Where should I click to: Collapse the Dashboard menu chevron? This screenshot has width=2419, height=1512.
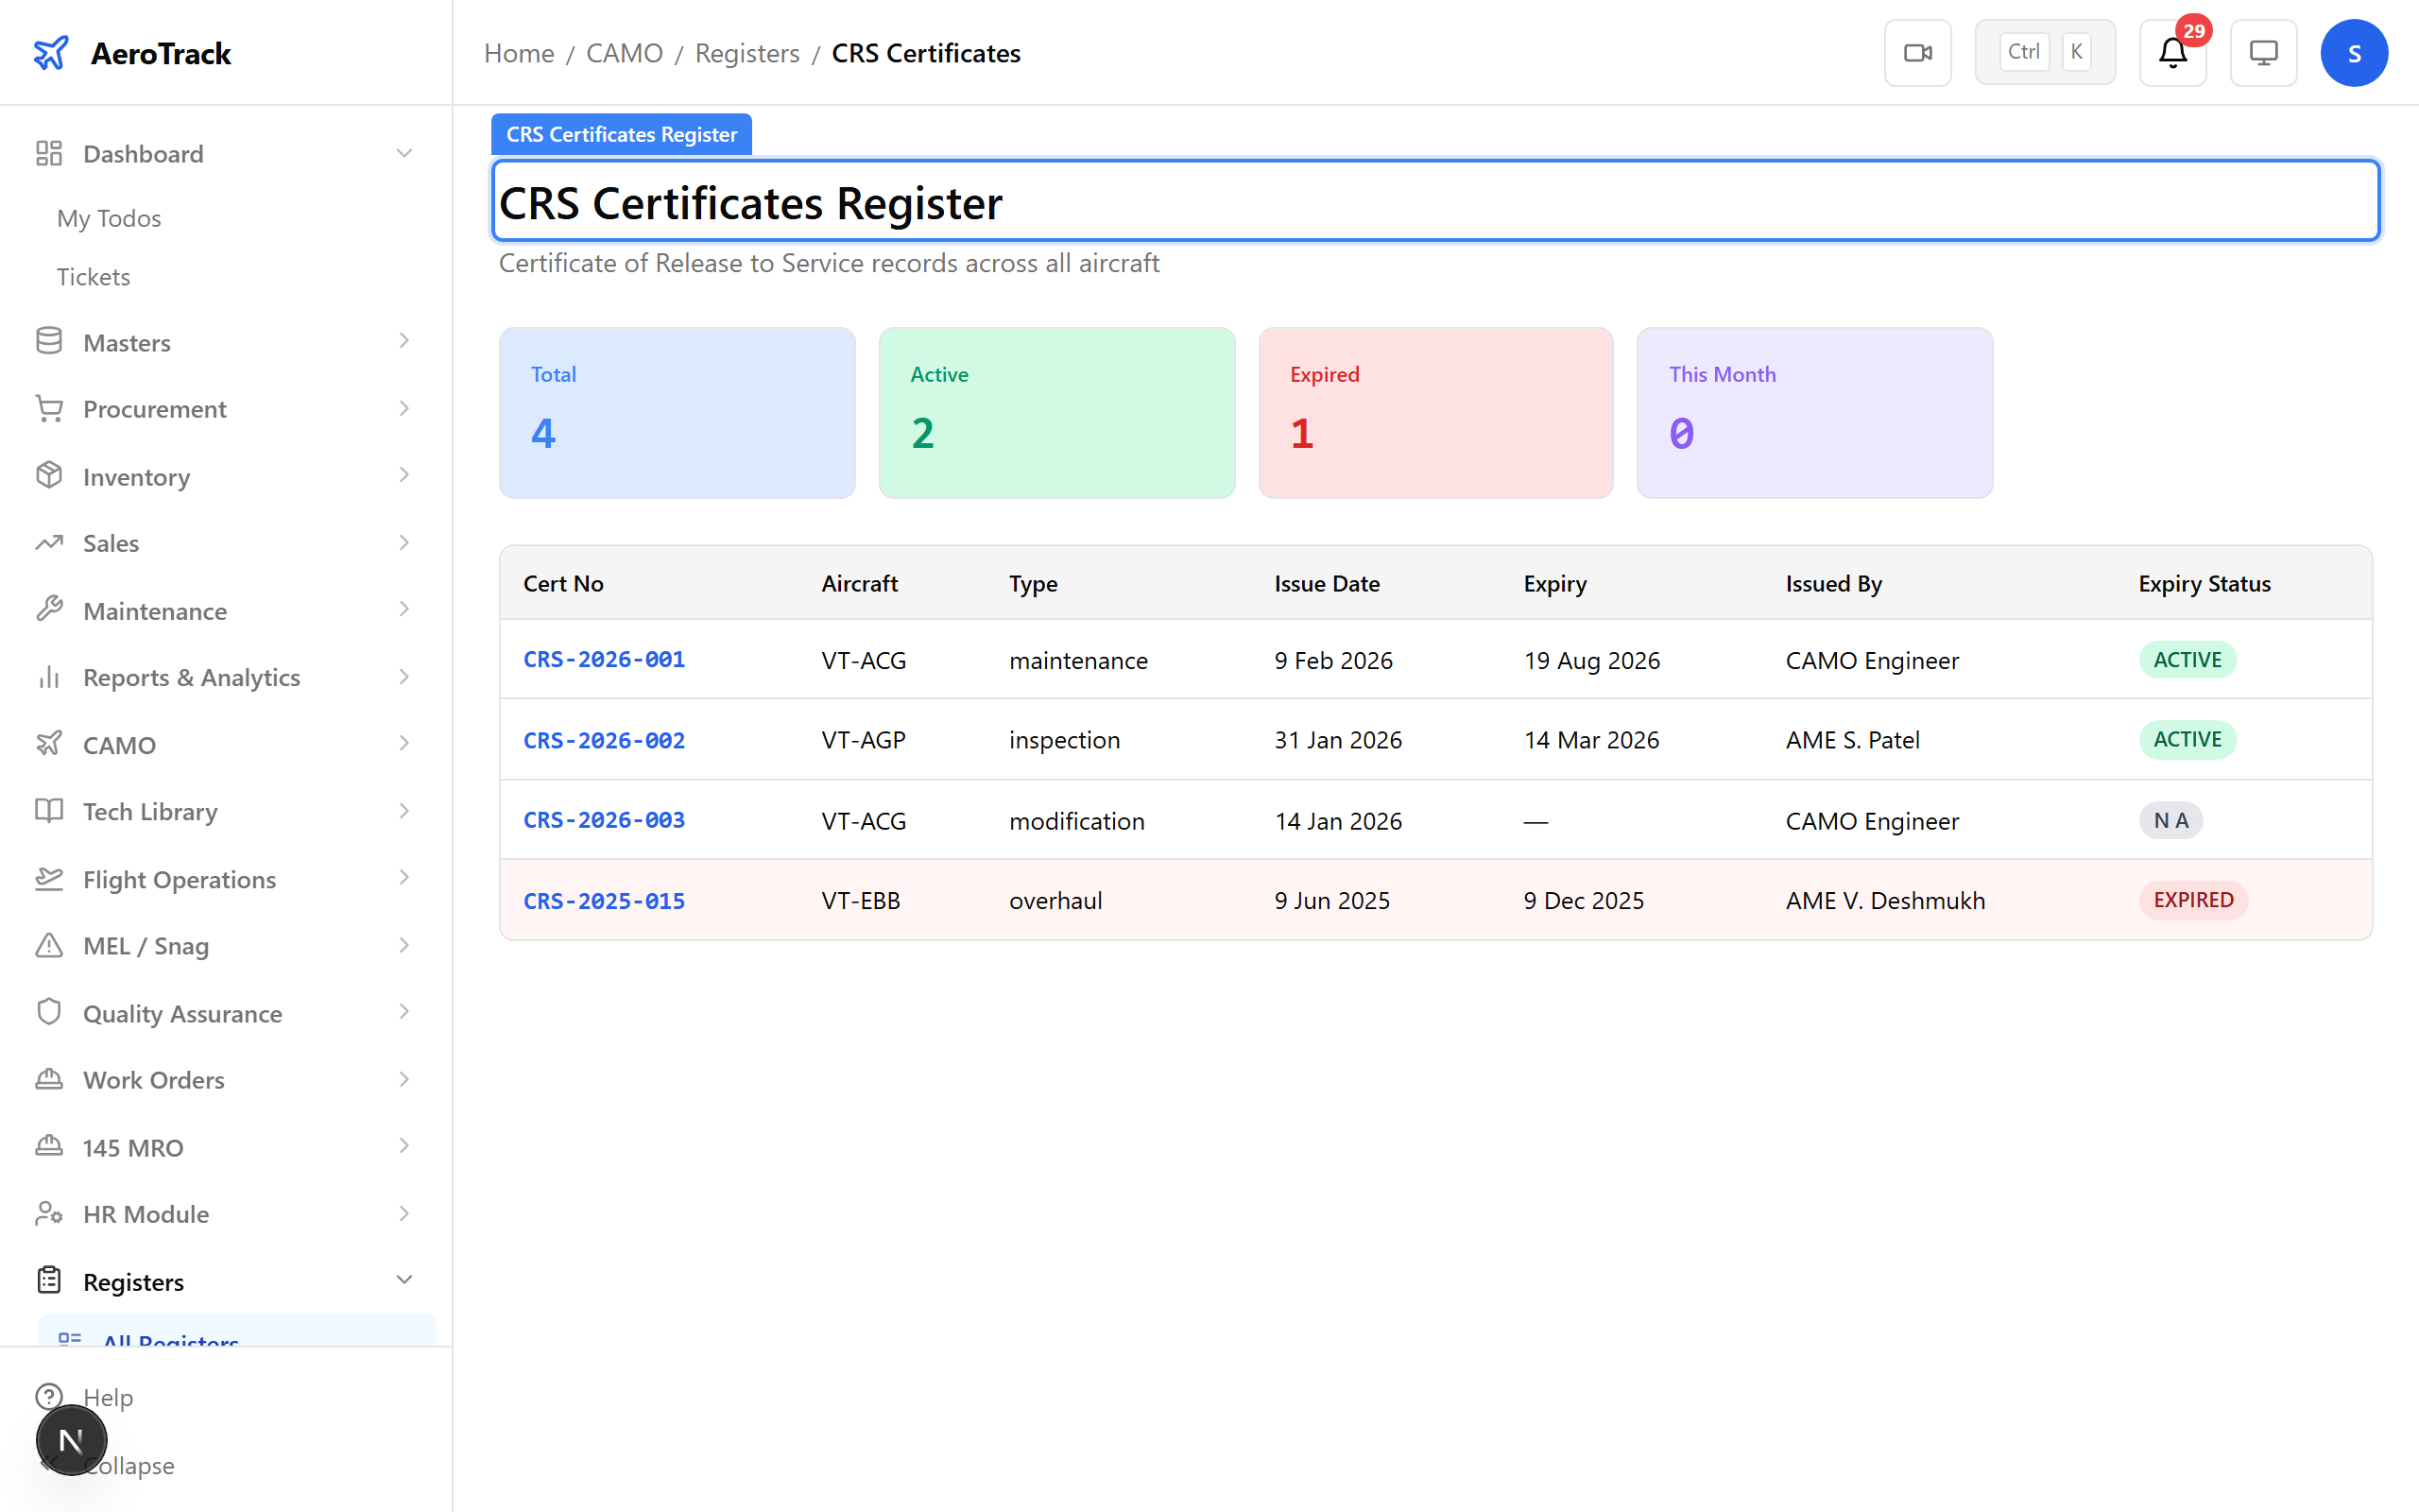403,153
